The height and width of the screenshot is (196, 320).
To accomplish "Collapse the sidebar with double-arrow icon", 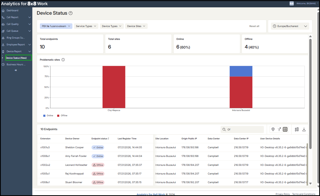I will click(x=16, y=70).
